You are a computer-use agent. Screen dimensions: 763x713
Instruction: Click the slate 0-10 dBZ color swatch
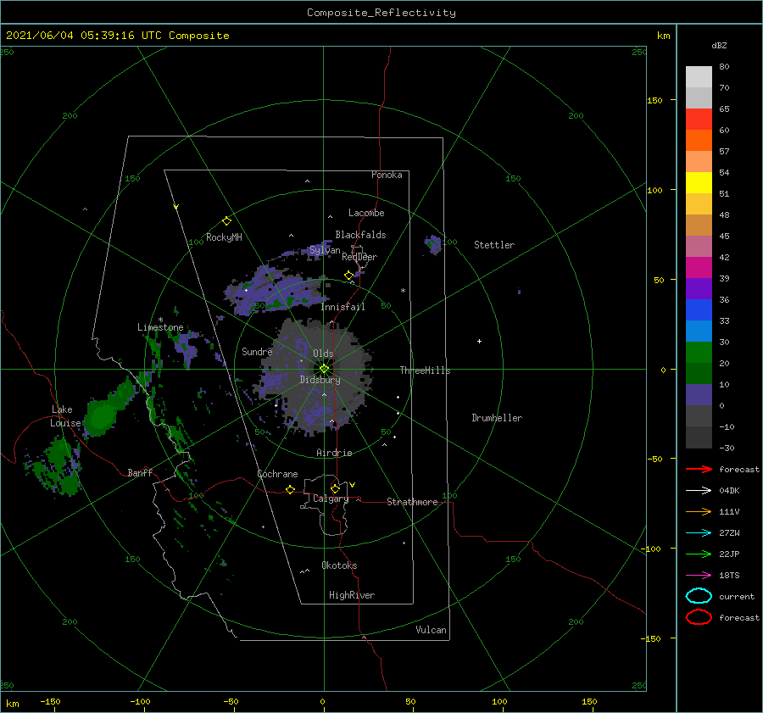click(x=699, y=395)
